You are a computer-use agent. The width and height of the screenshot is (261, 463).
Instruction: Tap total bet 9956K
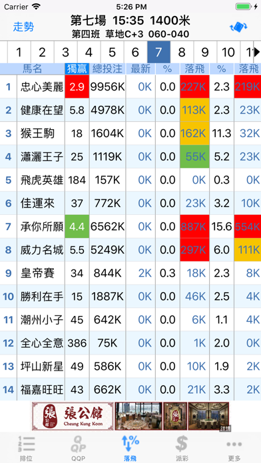coord(107,86)
